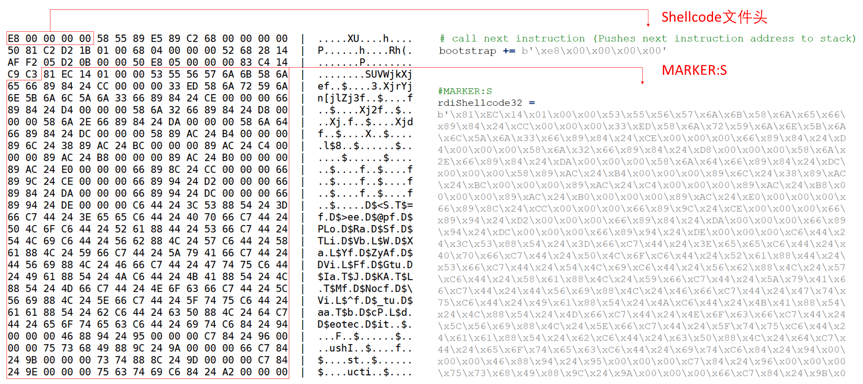863x384 pixels.
Task: Click hex row starting 00 00 58 6A 2E
Action: pyautogui.click(x=148, y=122)
